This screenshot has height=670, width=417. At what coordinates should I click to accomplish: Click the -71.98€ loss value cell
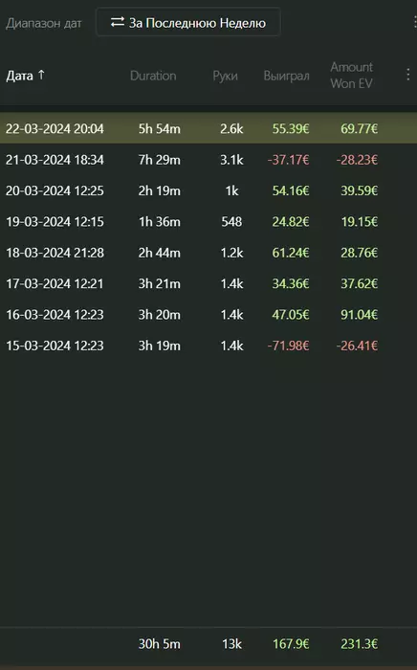[288, 346]
